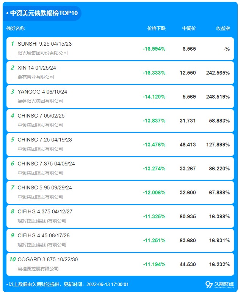Open the SUNSHI 9.25 04/15/23 bond row

120,49
